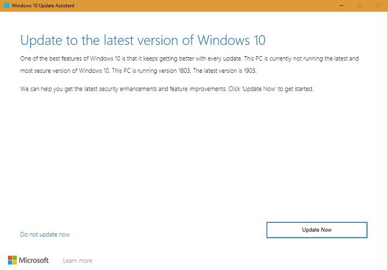Click the text The latest version is 1903
Screen dimensions: 388x270
coord(224,71)
